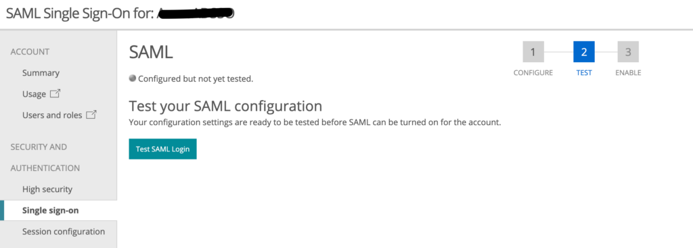Image resolution: width=693 pixels, height=248 pixels.
Task: Click the ENABLE step label
Action: [x=628, y=73]
